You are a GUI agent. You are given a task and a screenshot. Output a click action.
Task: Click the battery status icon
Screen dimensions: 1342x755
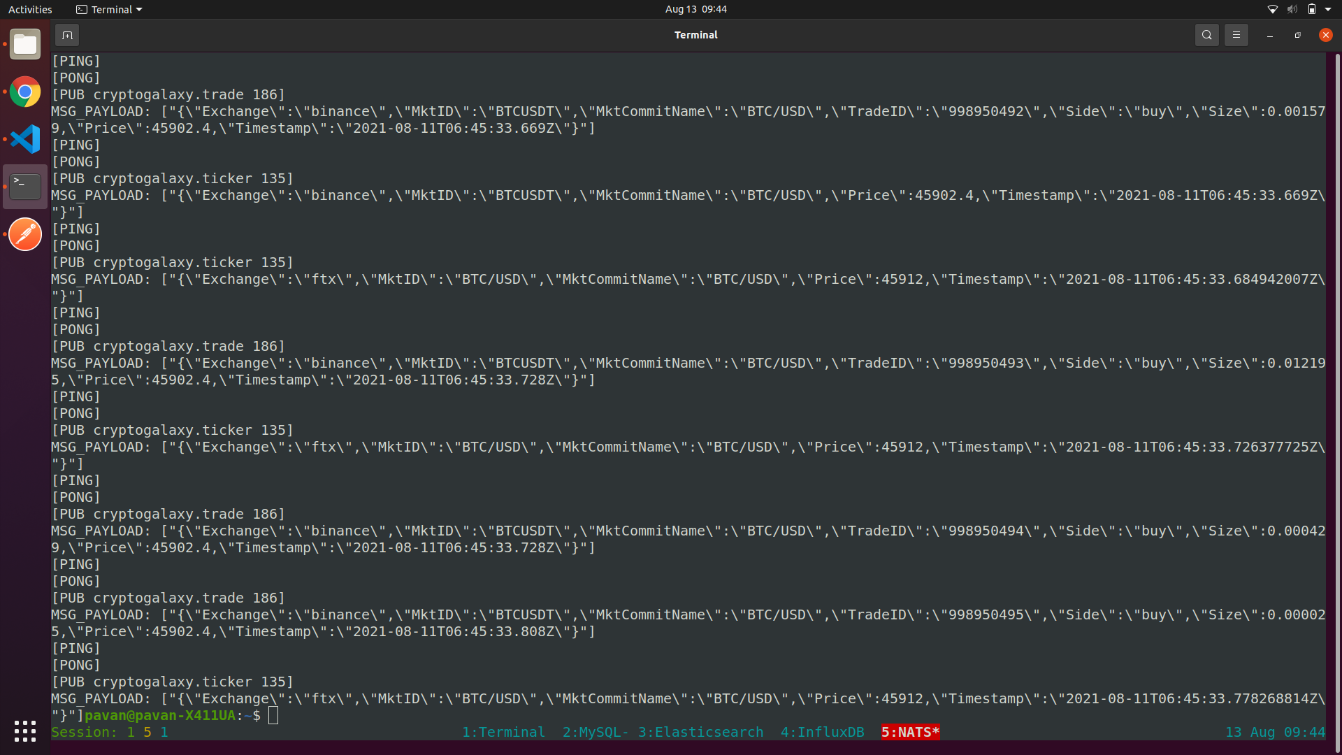click(1311, 9)
